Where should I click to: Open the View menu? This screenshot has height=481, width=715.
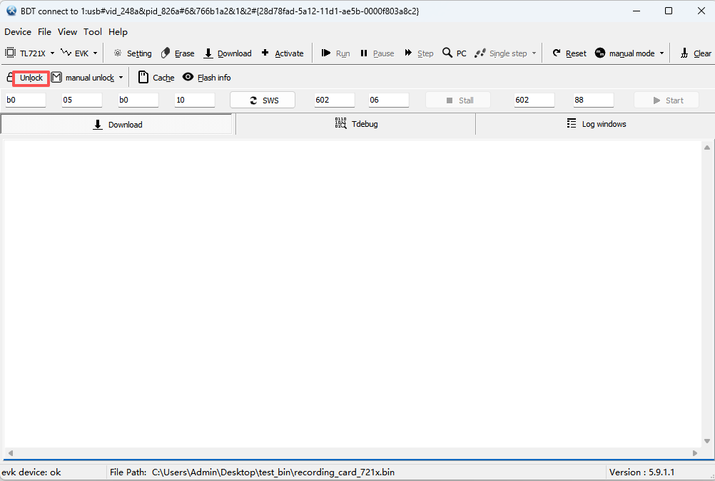[x=68, y=32]
